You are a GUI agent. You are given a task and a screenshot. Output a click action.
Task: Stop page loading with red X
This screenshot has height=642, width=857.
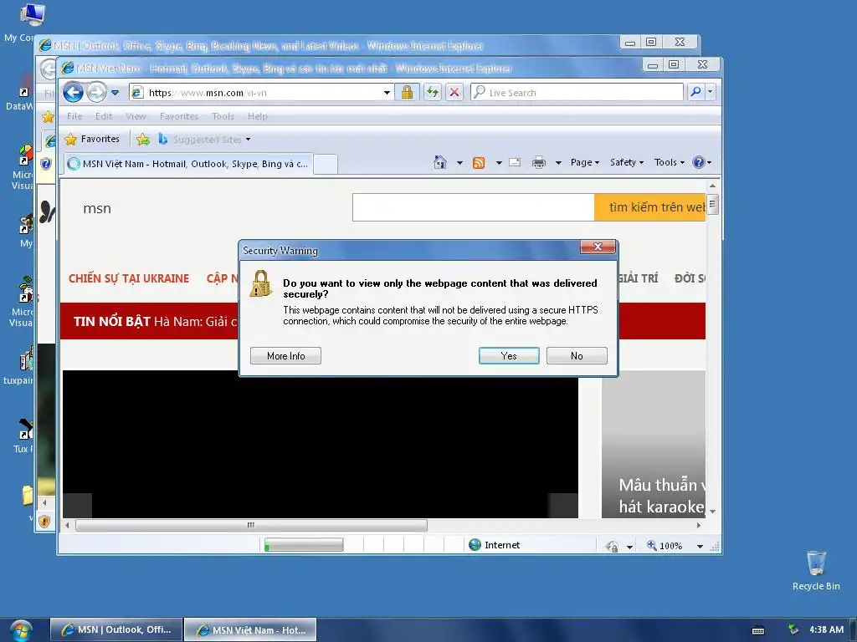click(x=454, y=92)
